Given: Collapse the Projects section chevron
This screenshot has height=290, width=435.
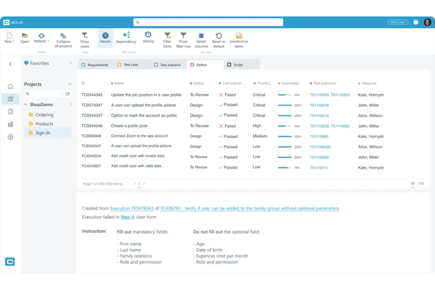Looking at the screenshot, I should click(x=70, y=84).
